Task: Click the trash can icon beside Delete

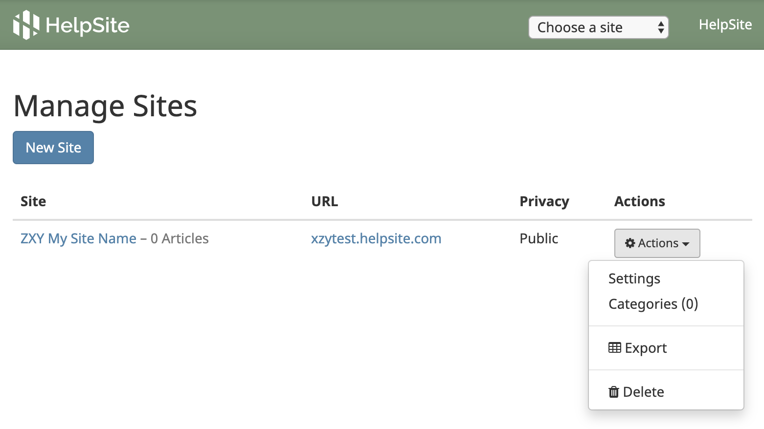Action: 614,392
